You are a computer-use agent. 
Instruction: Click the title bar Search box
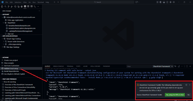pyautogui.click(x=97, y=2)
